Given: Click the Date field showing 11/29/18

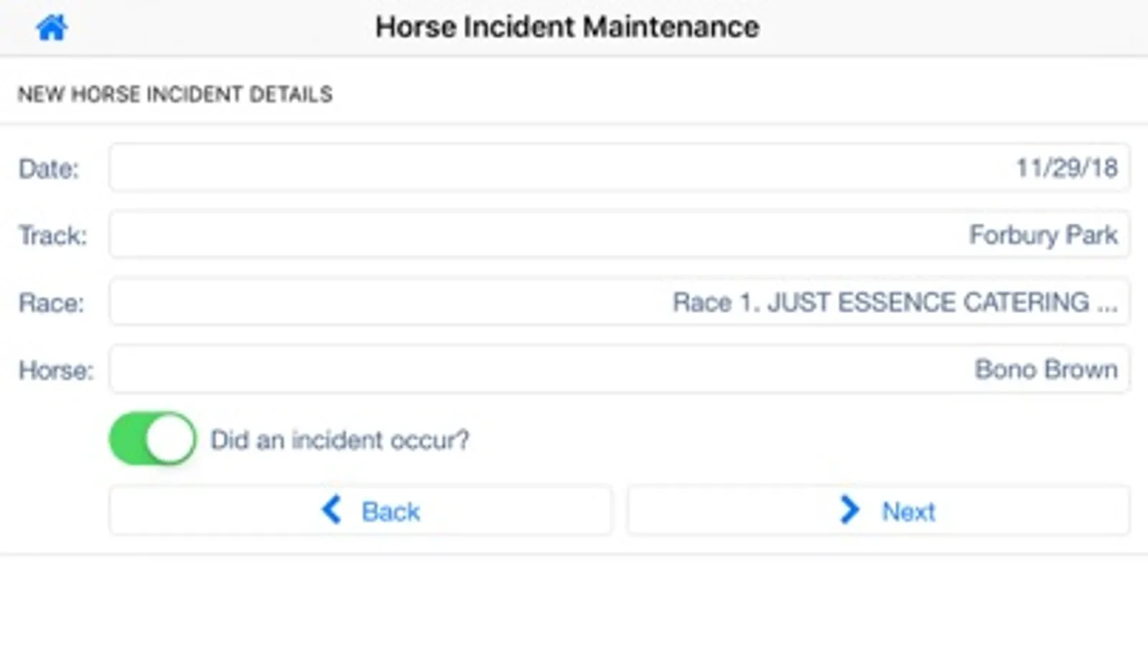Looking at the screenshot, I should [619, 168].
